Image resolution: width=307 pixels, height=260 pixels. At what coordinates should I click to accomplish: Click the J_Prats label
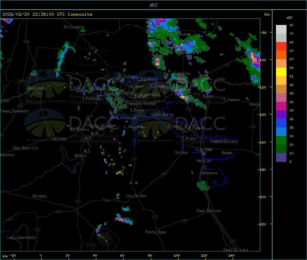click(x=189, y=139)
